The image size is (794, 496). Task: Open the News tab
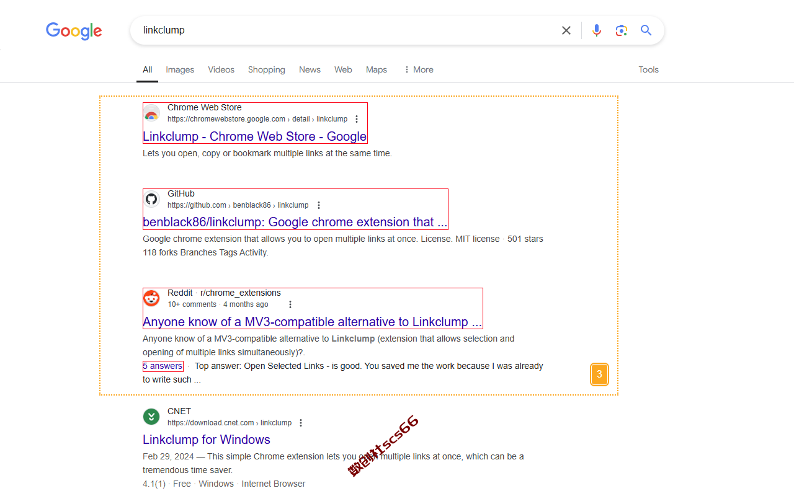(310, 69)
